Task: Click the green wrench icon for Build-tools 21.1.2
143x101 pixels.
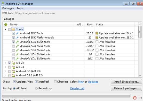Action: click(x=17, y=50)
